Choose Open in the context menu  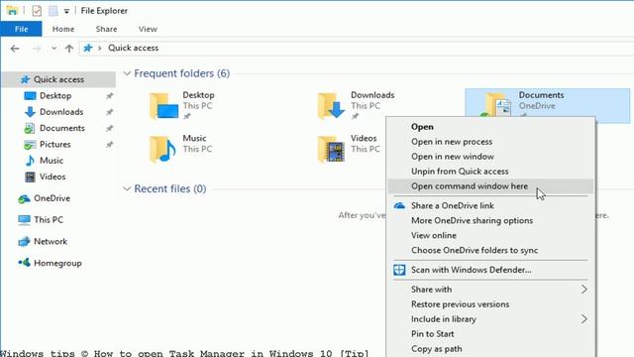490,127
